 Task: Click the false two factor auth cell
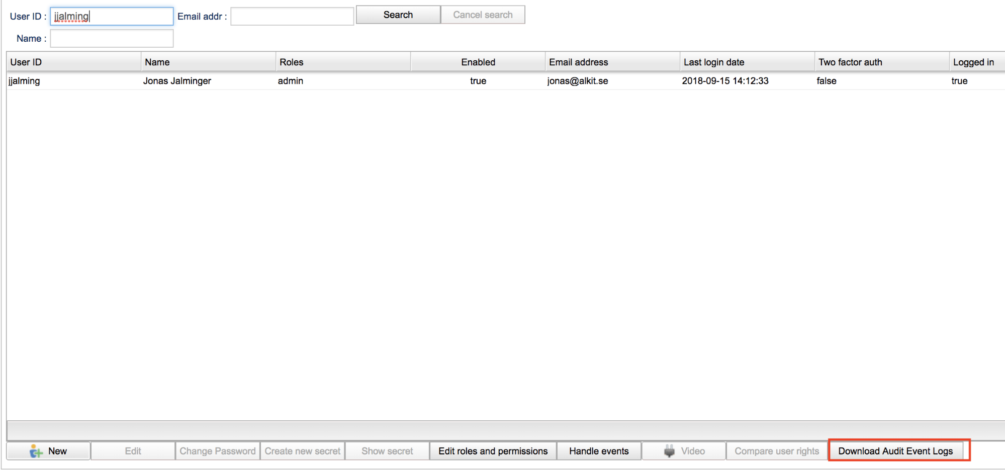coord(882,81)
